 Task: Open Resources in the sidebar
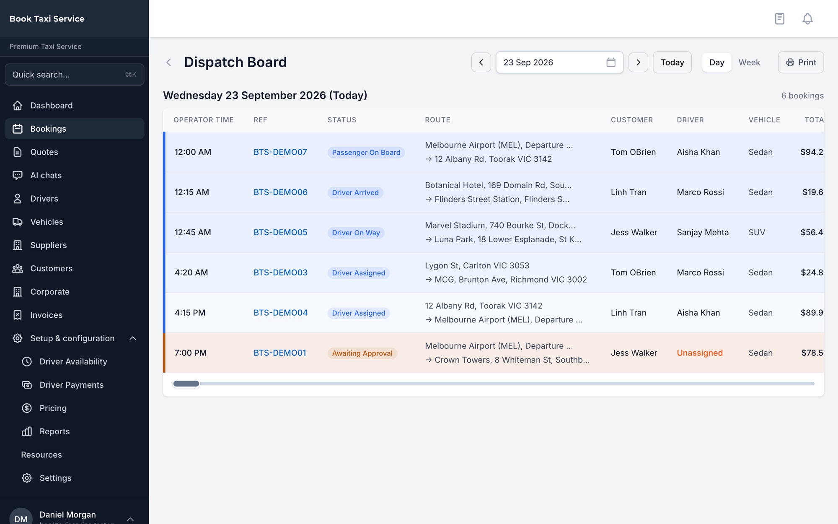click(41, 455)
